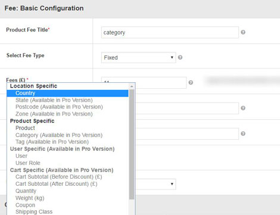The height and width of the screenshot is (215, 280).
Task: Select the Coupon option
Action: click(25, 205)
